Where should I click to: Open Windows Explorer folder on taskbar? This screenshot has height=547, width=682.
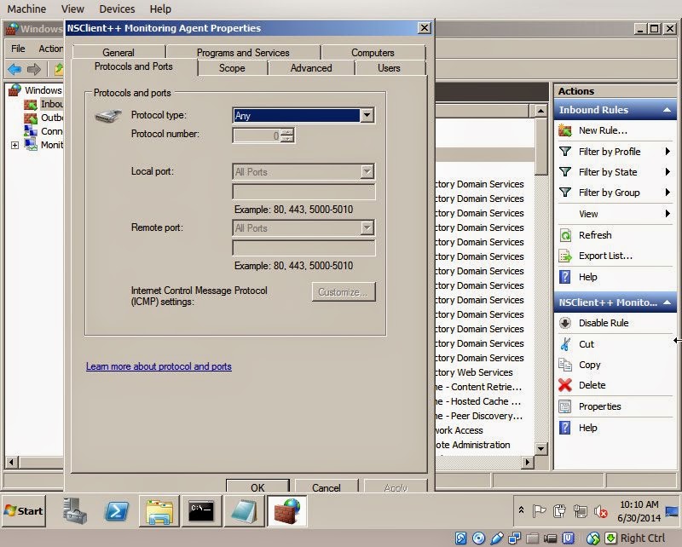(x=159, y=511)
